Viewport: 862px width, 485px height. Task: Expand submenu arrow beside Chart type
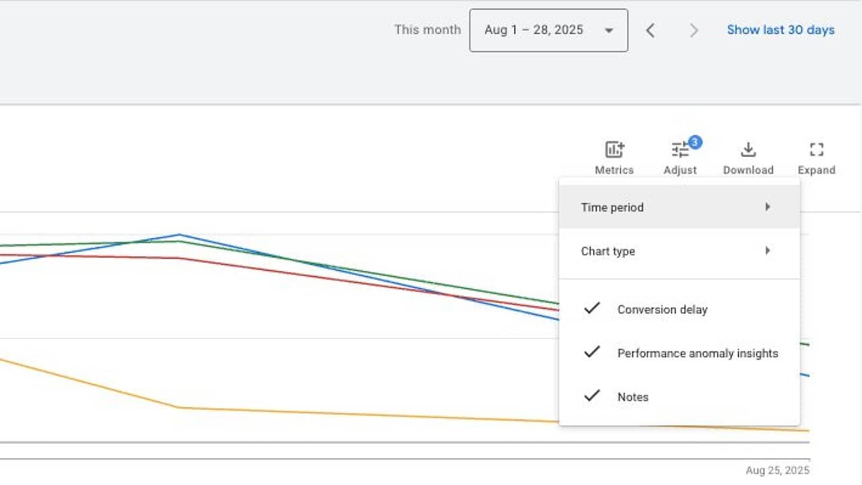coord(767,251)
